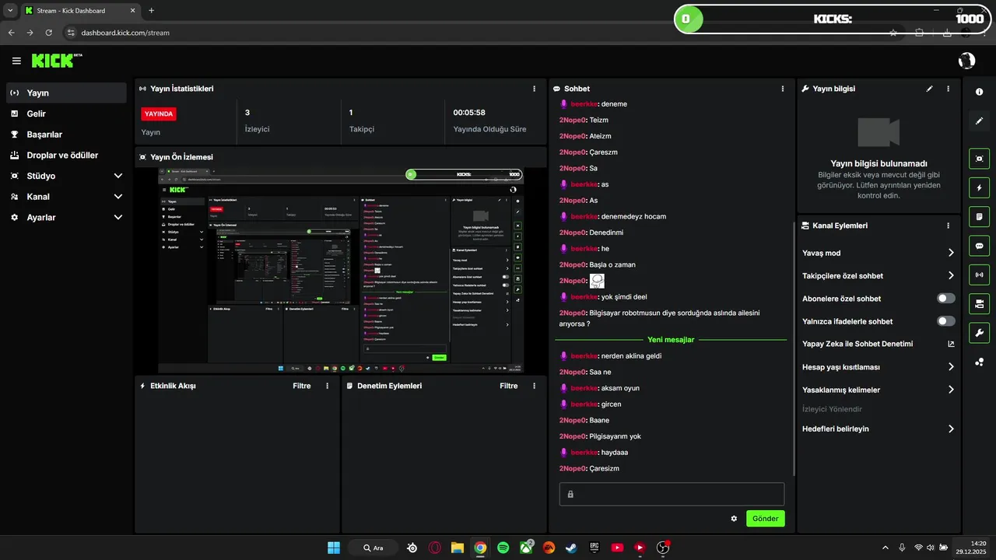Toggle broadcast stats icon in right rail
Viewport: 996px width, 560px height.
979,275
